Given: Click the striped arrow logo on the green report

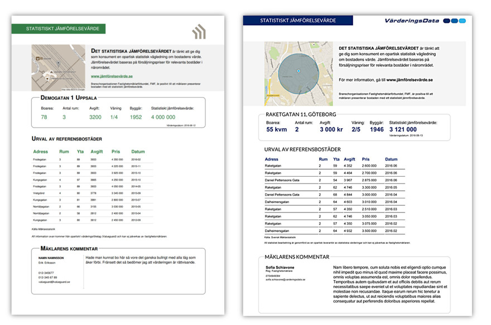Looking at the screenshot, I should click(199, 32).
